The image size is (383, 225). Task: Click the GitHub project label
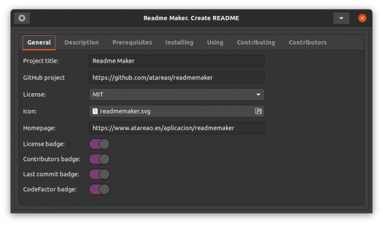click(x=44, y=78)
